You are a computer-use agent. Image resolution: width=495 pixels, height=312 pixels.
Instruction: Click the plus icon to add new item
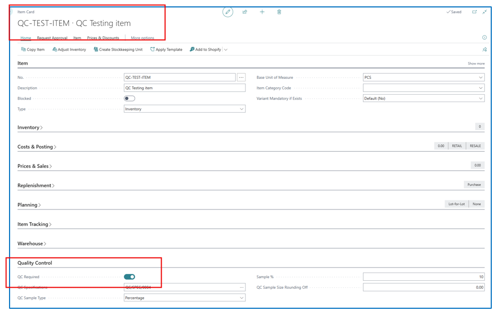[262, 12]
